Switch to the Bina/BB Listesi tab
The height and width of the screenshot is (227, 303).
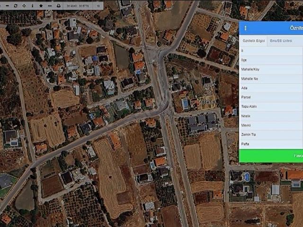click(281, 41)
